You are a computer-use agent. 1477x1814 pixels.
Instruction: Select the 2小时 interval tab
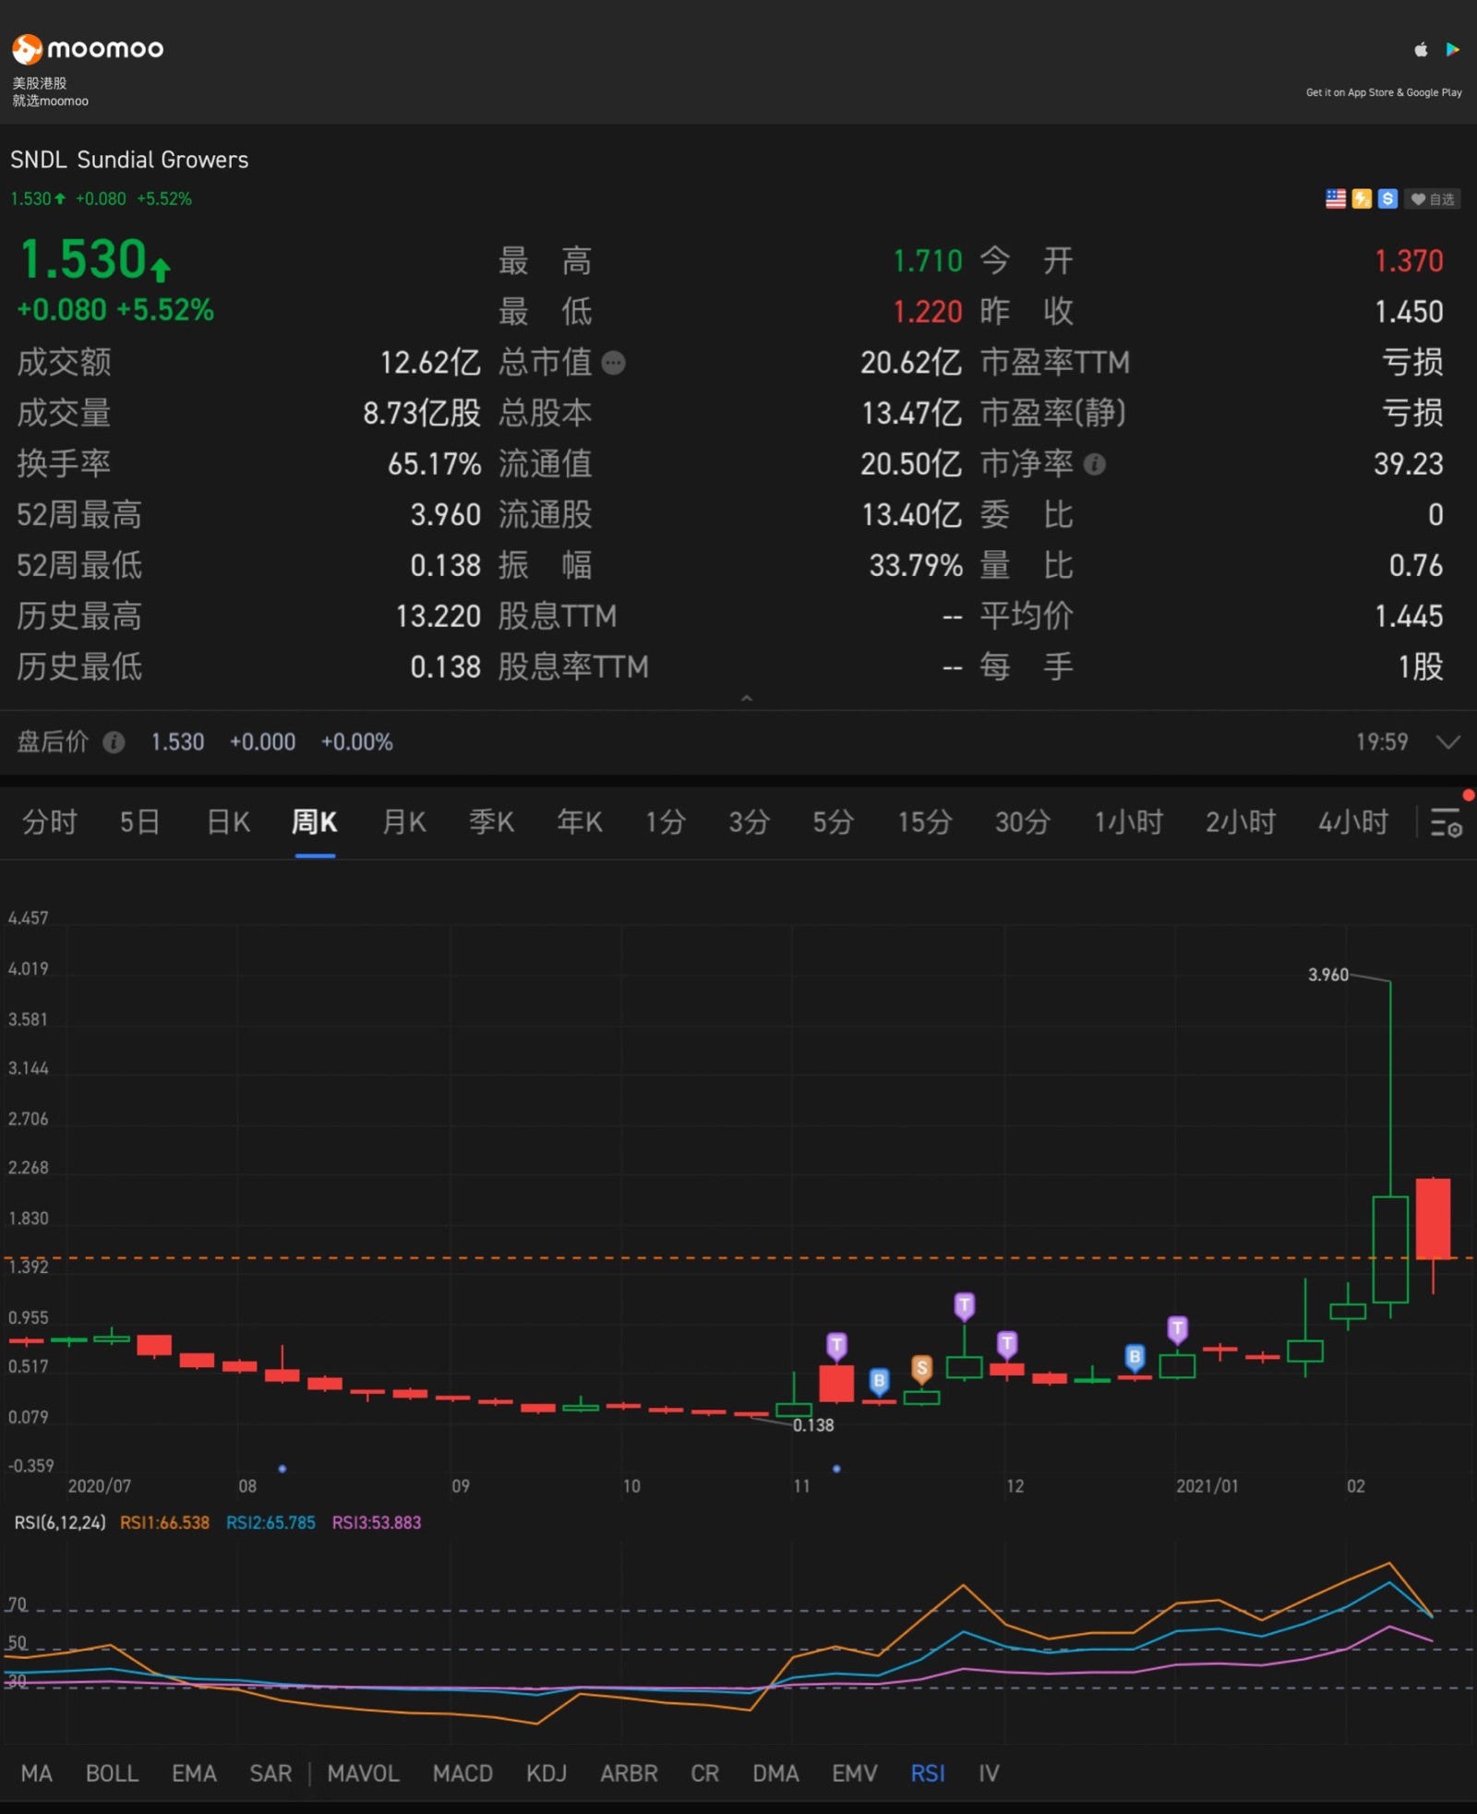click(x=1241, y=822)
